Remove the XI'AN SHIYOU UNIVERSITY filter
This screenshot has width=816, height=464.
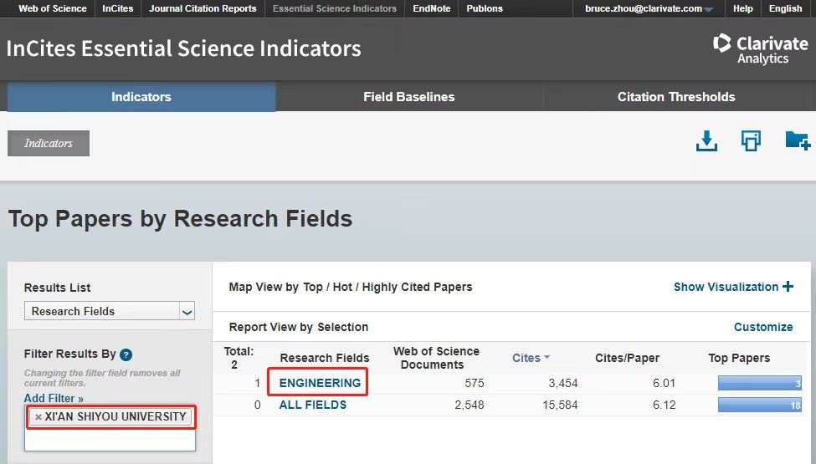(38, 417)
